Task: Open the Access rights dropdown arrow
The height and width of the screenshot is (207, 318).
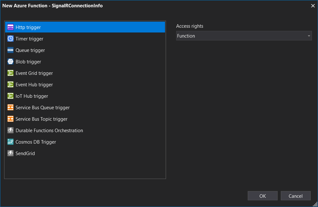Action: pos(309,36)
